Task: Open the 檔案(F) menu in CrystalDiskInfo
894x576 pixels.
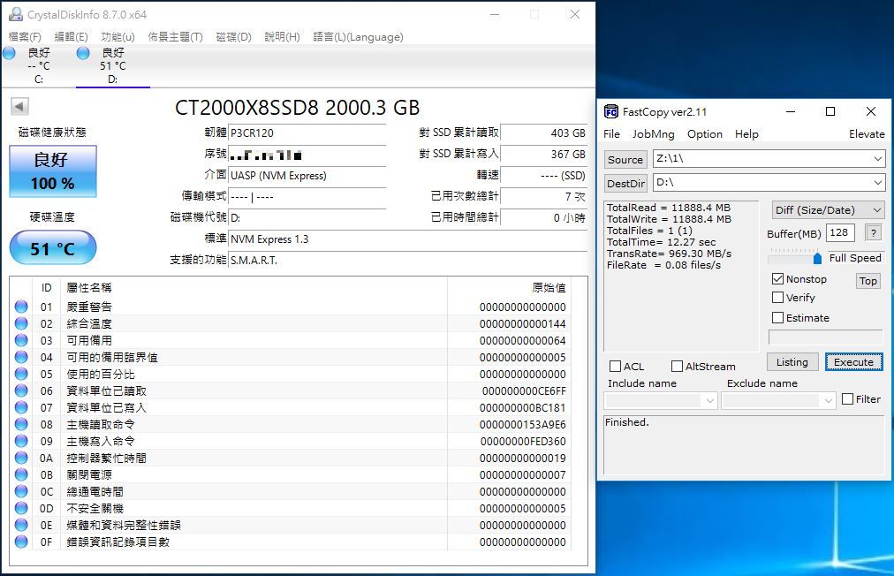Action: 25,37
